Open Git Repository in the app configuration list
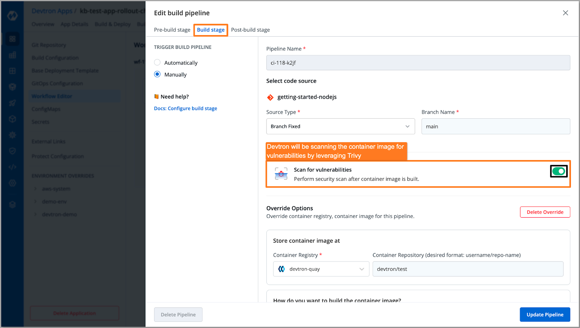 [49, 45]
